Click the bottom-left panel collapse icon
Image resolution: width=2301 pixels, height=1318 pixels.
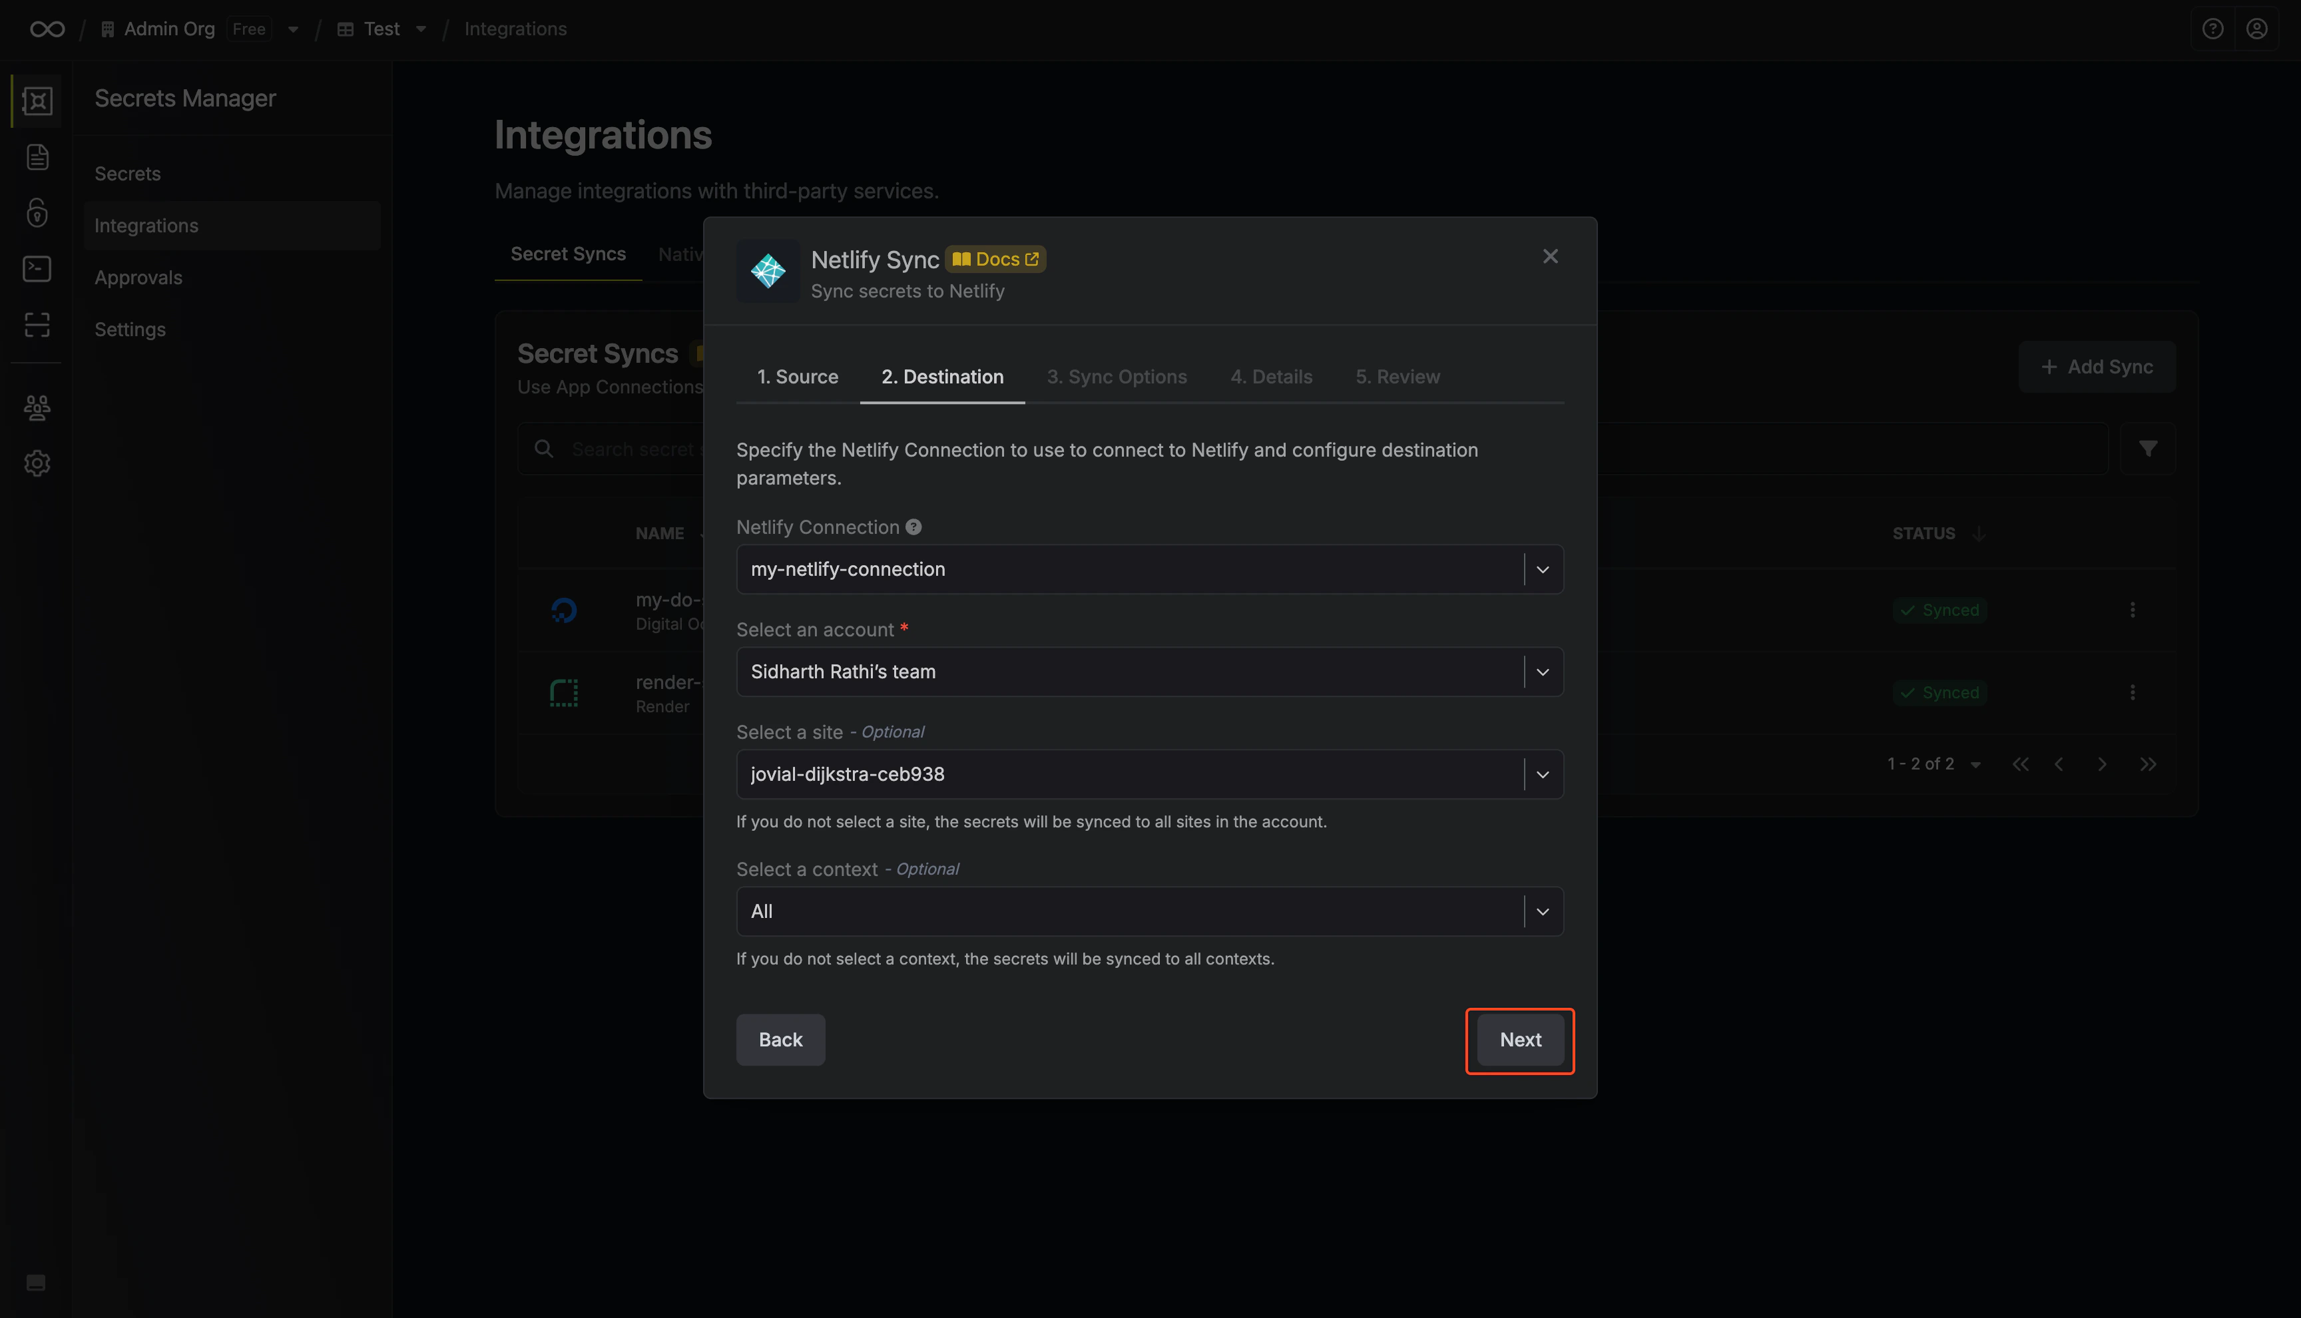36,1282
